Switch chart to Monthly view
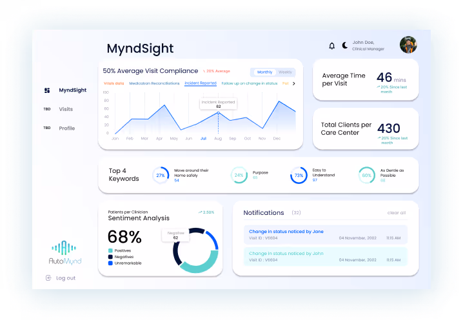 click(x=264, y=72)
